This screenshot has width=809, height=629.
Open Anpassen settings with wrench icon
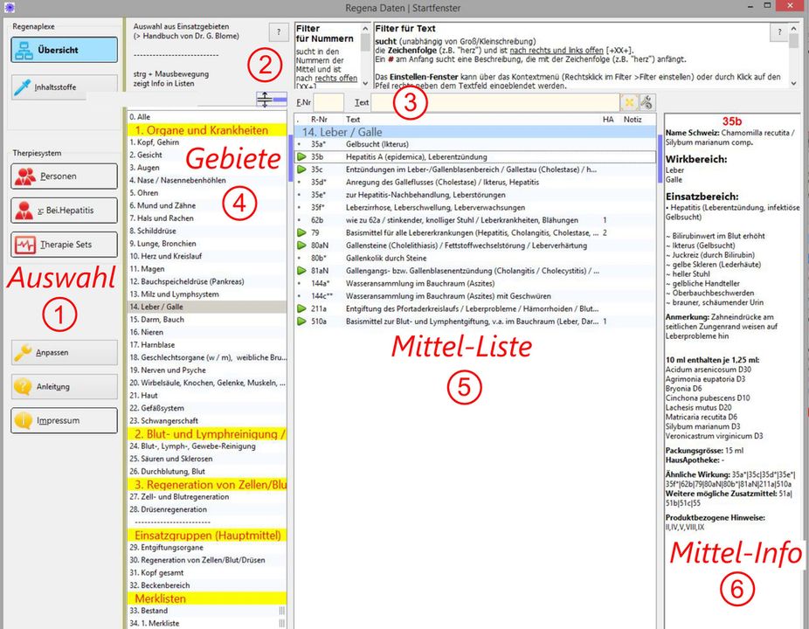click(64, 353)
